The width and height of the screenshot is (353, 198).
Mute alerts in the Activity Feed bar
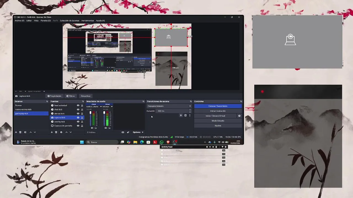pyautogui.click(x=210, y=147)
